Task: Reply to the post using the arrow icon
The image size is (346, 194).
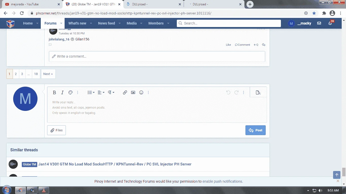Action: [x=264, y=45]
